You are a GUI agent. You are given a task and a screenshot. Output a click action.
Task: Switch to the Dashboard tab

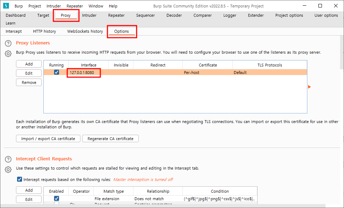pos(16,15)
